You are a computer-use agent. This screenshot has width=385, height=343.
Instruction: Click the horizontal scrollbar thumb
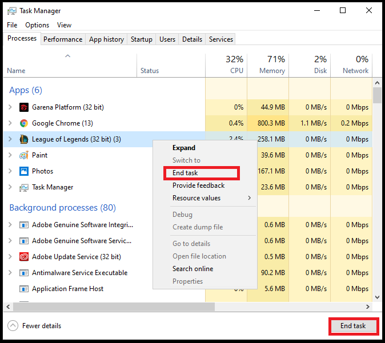tap(114, 306)
